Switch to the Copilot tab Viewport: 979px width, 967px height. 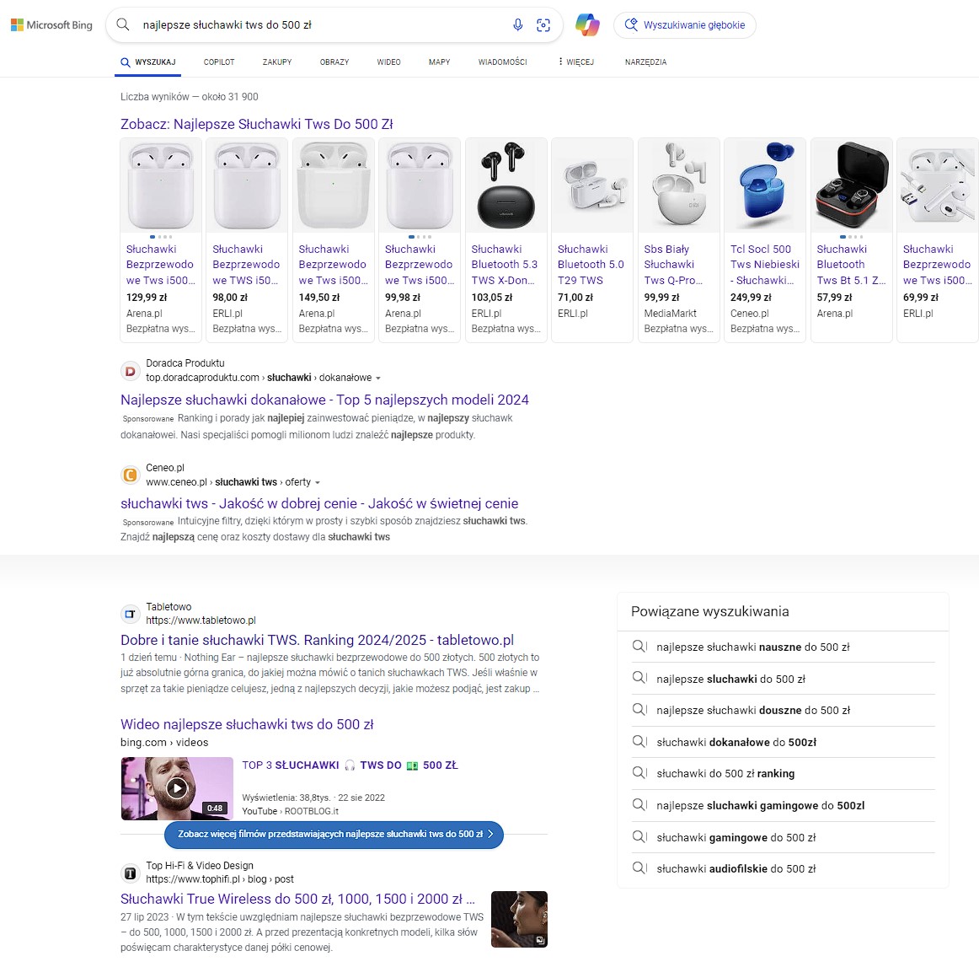point(219,62)
